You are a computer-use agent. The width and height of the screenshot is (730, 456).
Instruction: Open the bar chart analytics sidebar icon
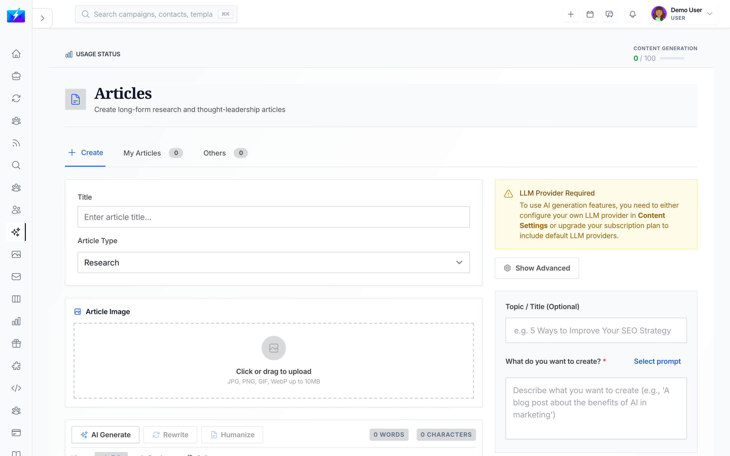point(16,321)
